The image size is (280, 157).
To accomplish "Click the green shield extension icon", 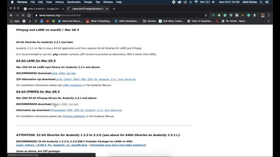I will pos(231,16).
